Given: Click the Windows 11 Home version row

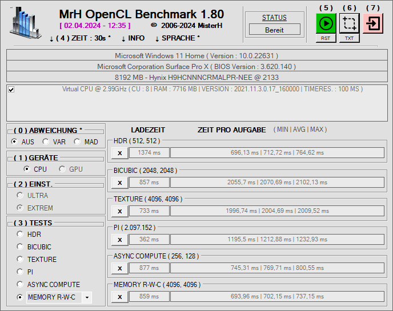Looking at the screenshot, I should [196, 55].
